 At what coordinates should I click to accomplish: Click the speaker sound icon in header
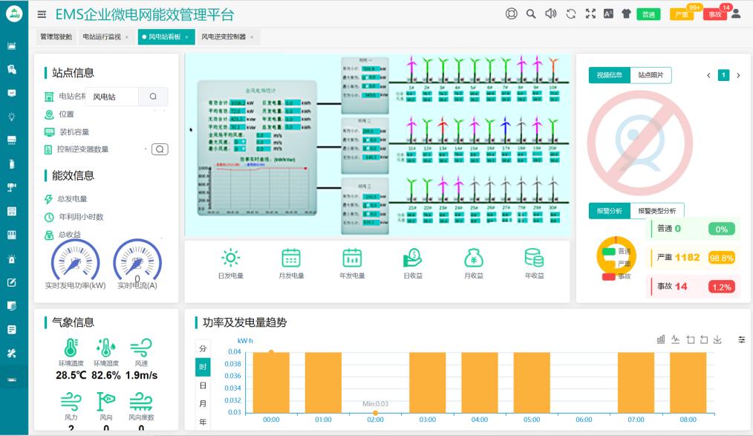click(x=550, y=13)
